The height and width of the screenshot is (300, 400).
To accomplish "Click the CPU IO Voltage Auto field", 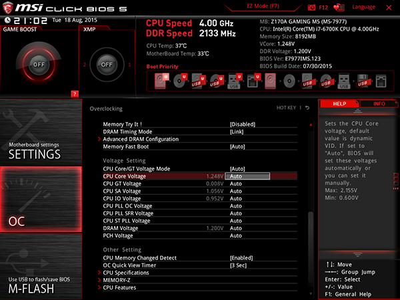I will 236,198.
